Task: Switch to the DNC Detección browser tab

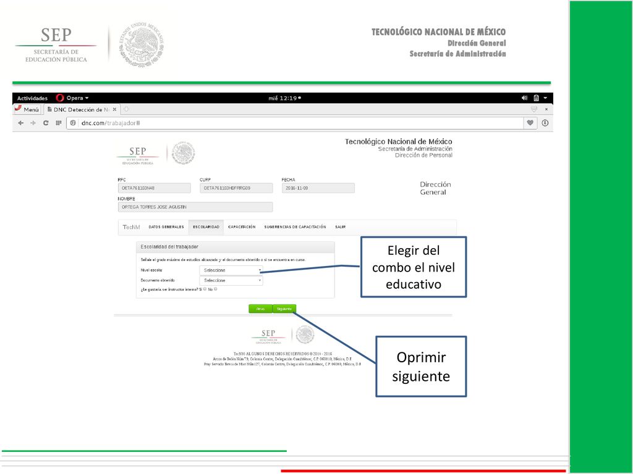Action: (81, 109)
